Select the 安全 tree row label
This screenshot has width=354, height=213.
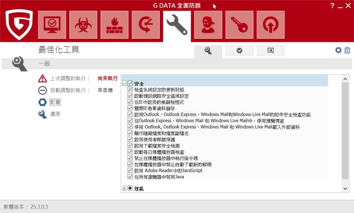[139, 84]
